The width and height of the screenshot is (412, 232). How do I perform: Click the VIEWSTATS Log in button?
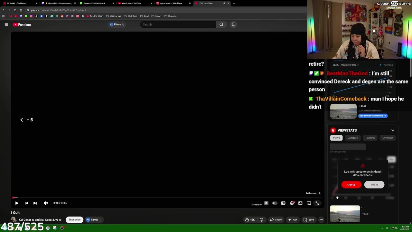click(x=374, y=185)
